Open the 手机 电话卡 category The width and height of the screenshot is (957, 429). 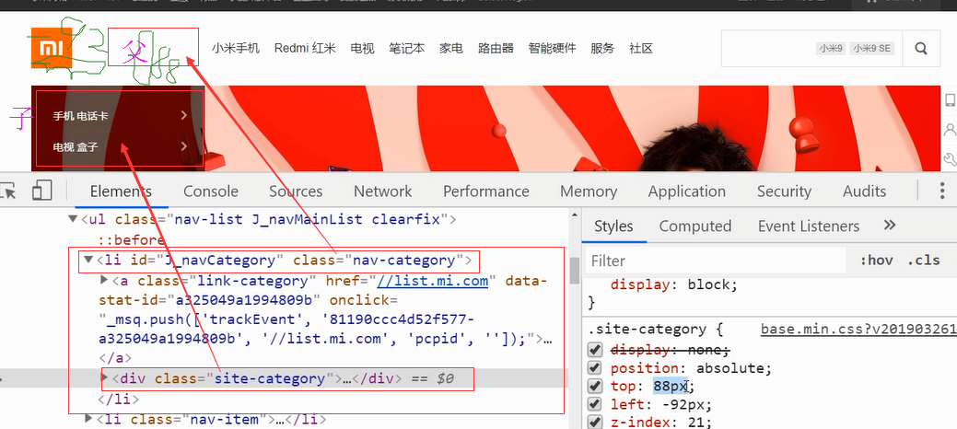coord(80,115)
